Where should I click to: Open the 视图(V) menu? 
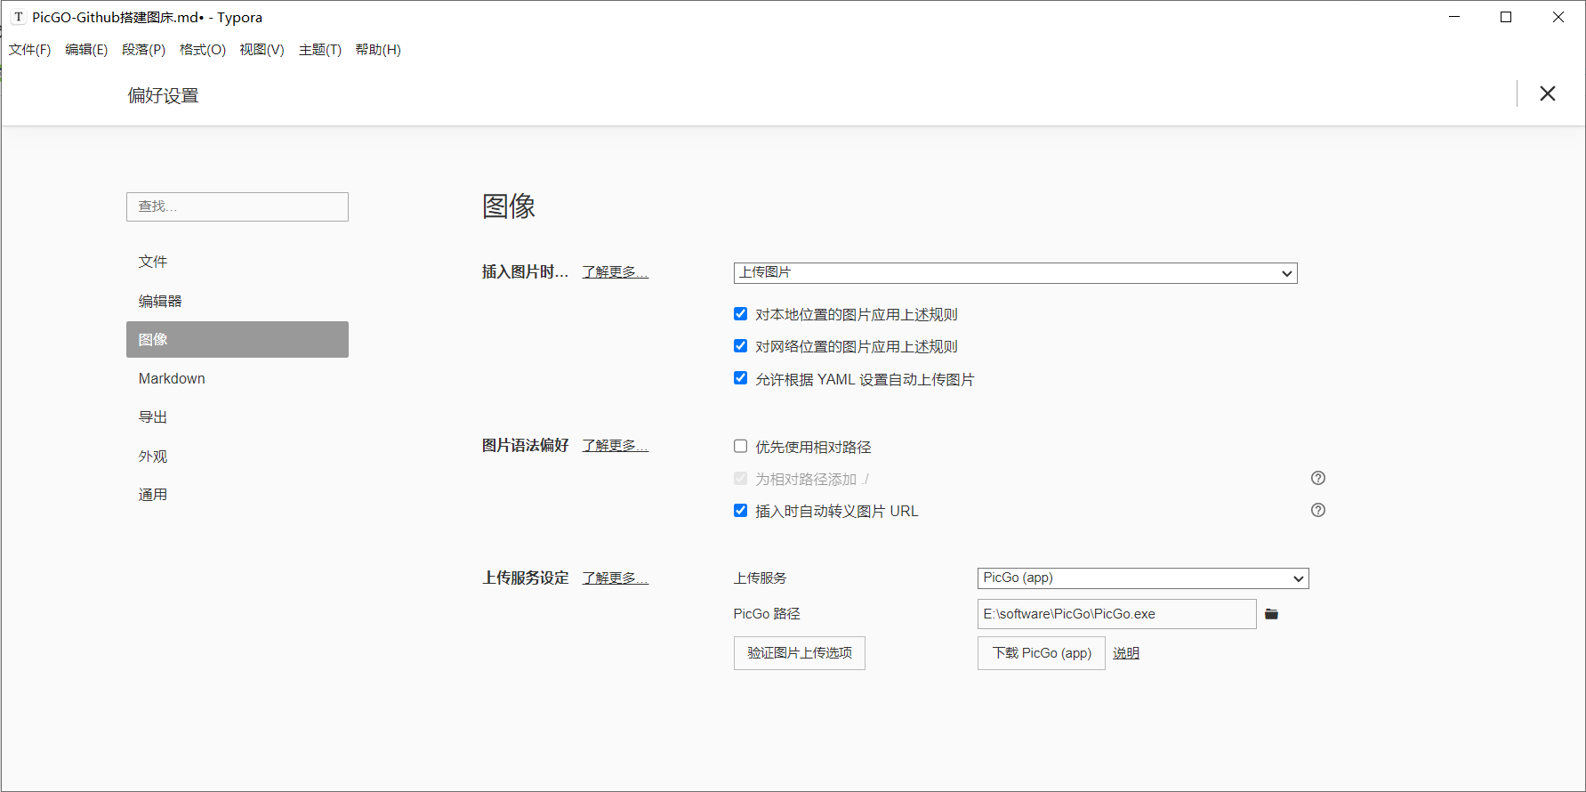[x=262, y=50]
